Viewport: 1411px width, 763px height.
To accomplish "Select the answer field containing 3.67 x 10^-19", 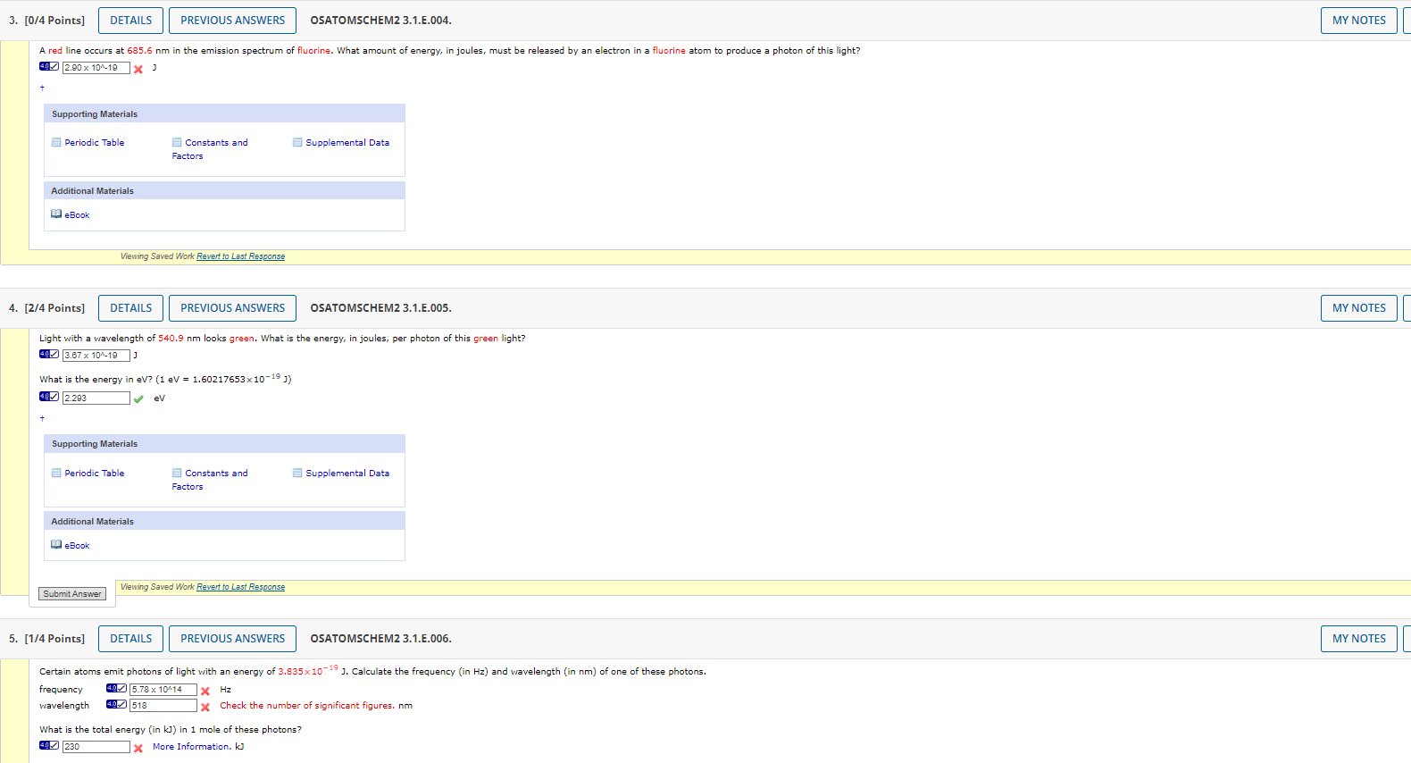I will [x=96, y=356].
